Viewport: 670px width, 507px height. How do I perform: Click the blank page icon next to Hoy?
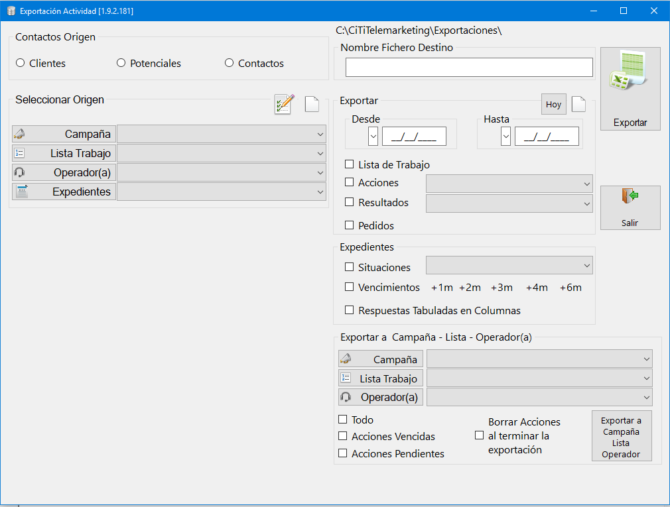(x=578, y=104)
